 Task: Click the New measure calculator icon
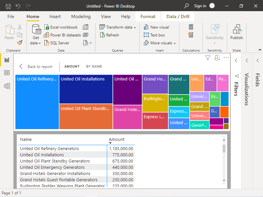[x=191, y=27]
